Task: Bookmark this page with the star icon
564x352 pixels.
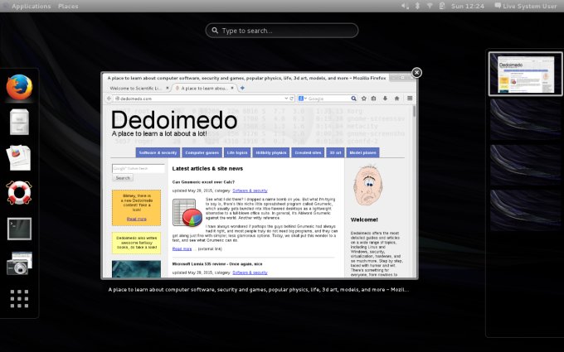Action: tap(364, 99)
